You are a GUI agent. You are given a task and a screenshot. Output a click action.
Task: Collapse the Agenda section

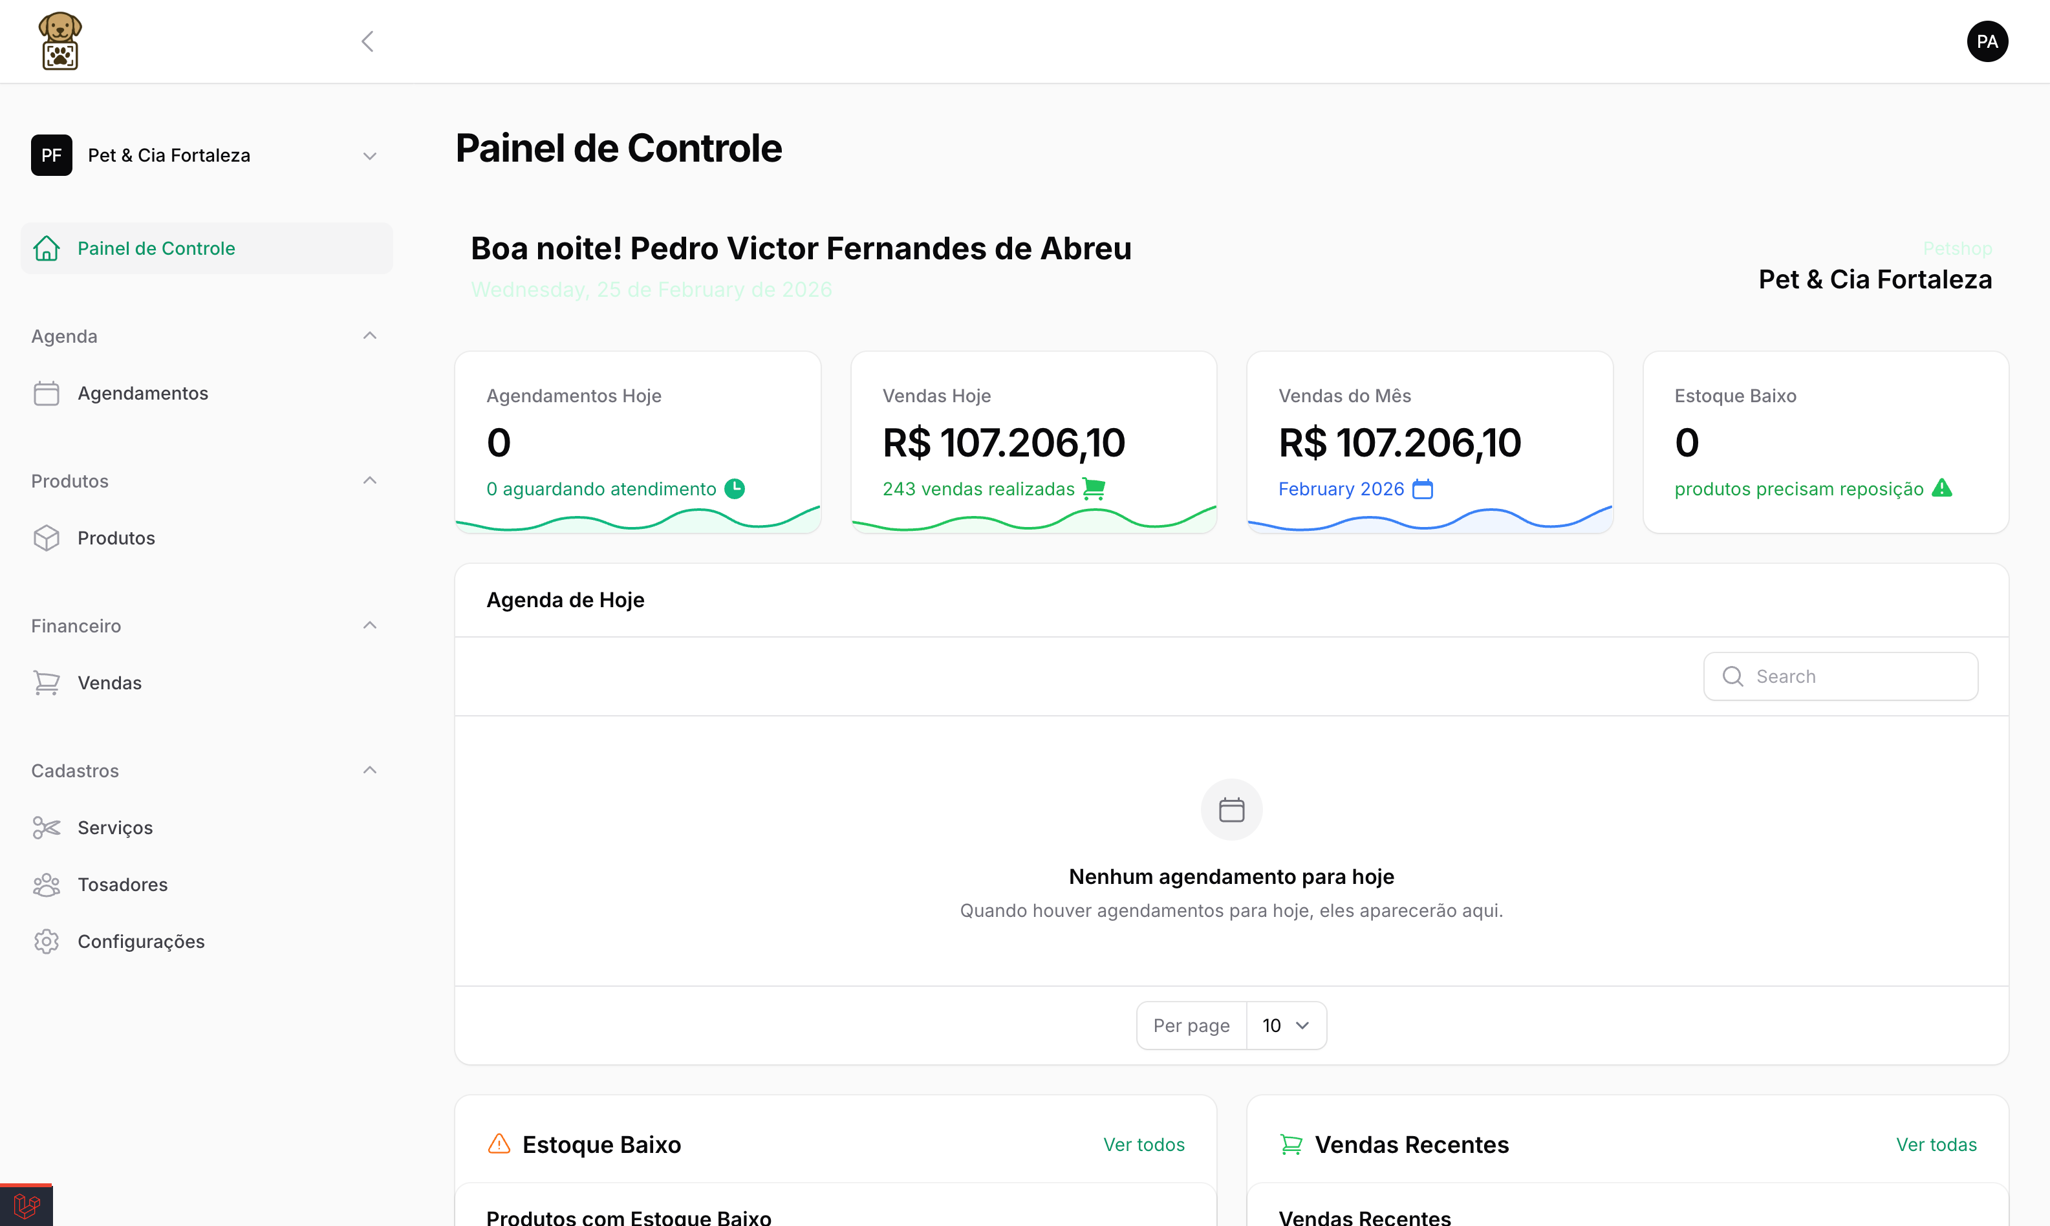(x=369, y=336)
